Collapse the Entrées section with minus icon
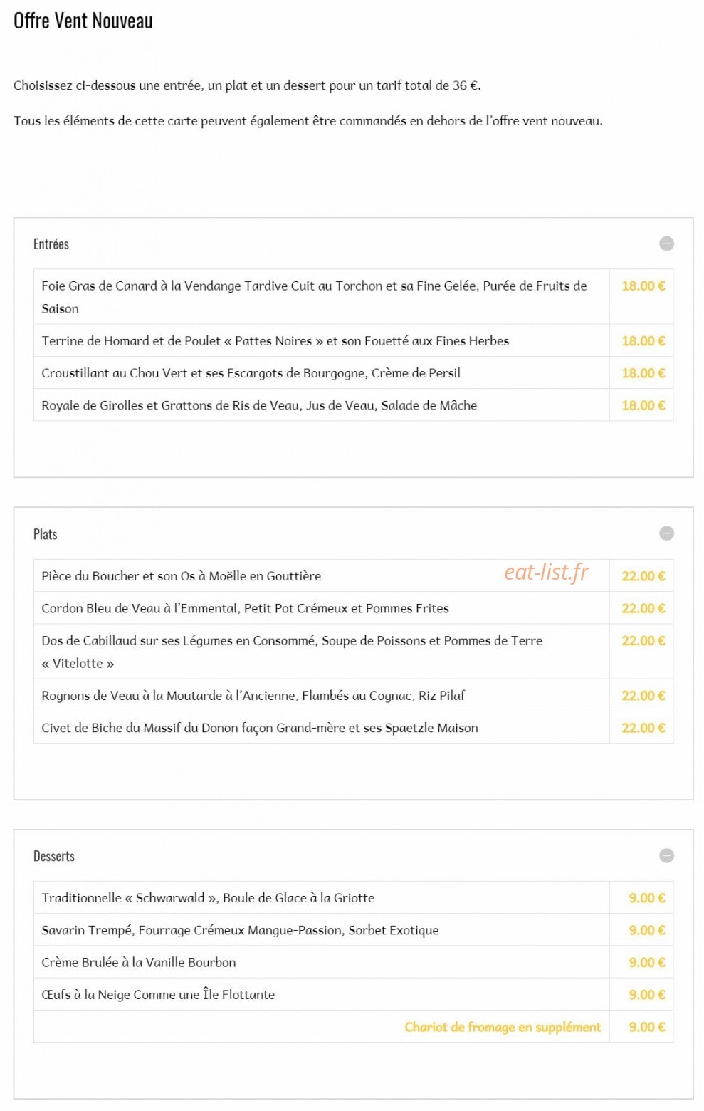This screenshot has height=1111, width=704. click(666, 244)
